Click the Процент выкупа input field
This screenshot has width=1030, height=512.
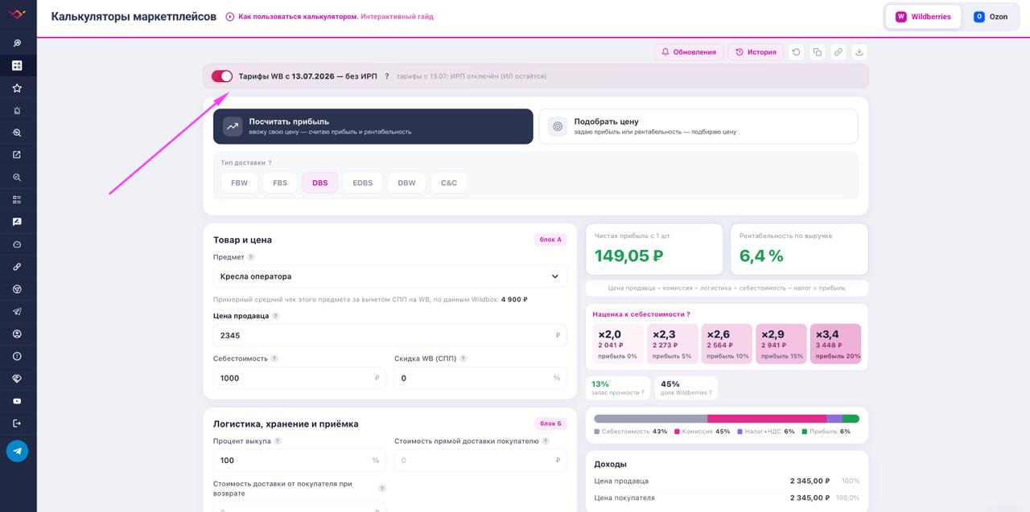[299, 461]
